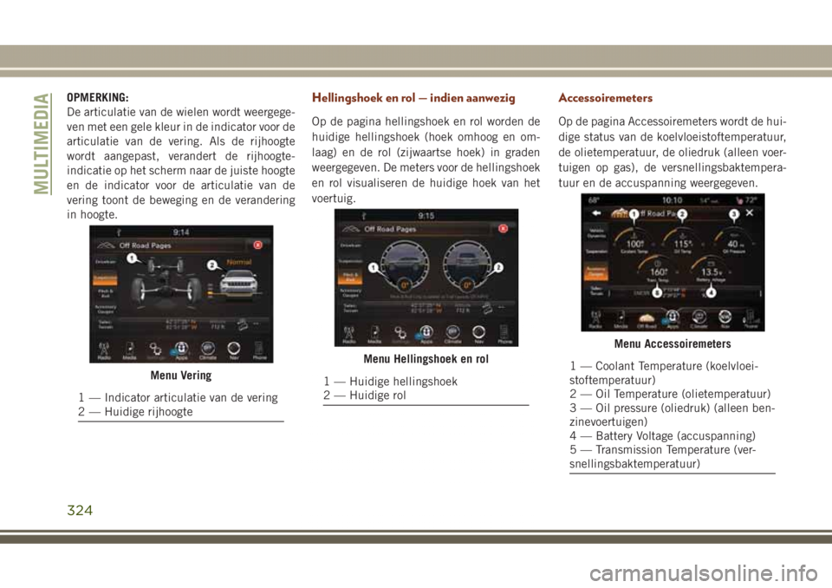Image resolution: width=832 pixels, height=588 pixels.
Task: Open Media in the Hellingshoek en rol screen
Action: [x=374, y=335]
